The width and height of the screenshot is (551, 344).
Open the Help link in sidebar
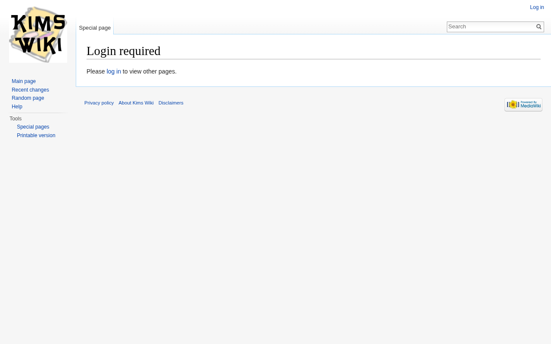17,107
